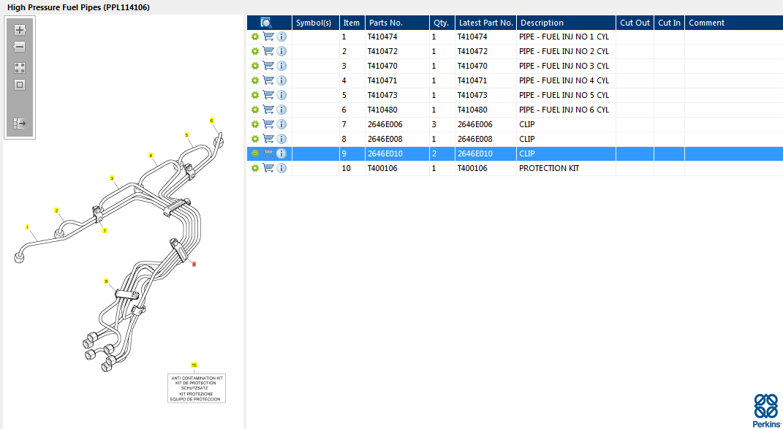
Task: Add part T410474 to shopping cart
Action: [268, 37]
